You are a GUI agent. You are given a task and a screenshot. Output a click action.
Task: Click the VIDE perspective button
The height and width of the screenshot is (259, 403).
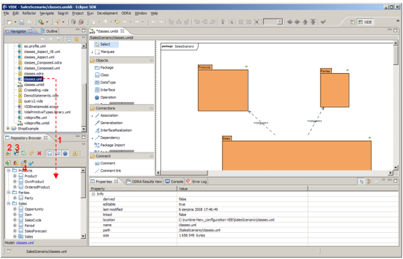click(365, 22)
